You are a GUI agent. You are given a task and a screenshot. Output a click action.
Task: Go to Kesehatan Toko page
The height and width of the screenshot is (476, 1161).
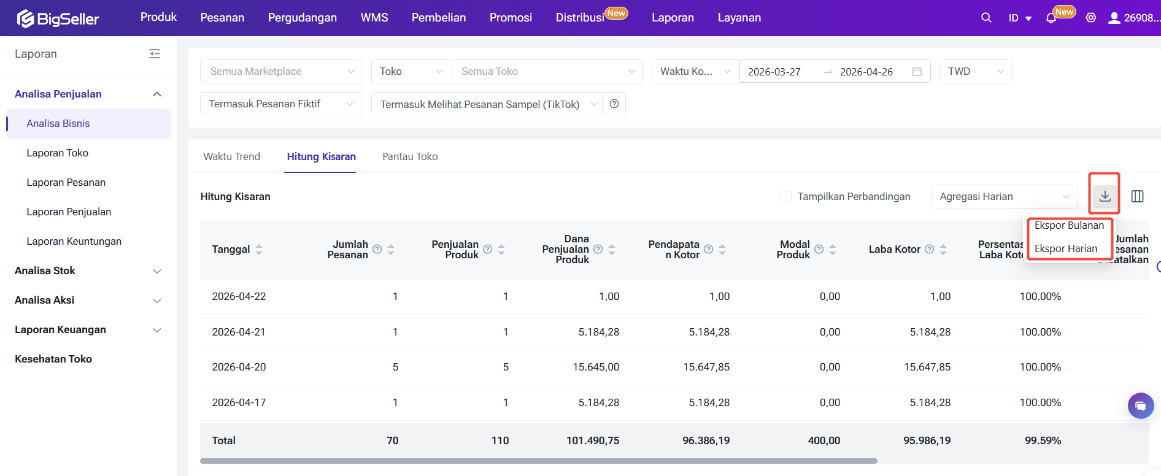(x=53, y=359)
